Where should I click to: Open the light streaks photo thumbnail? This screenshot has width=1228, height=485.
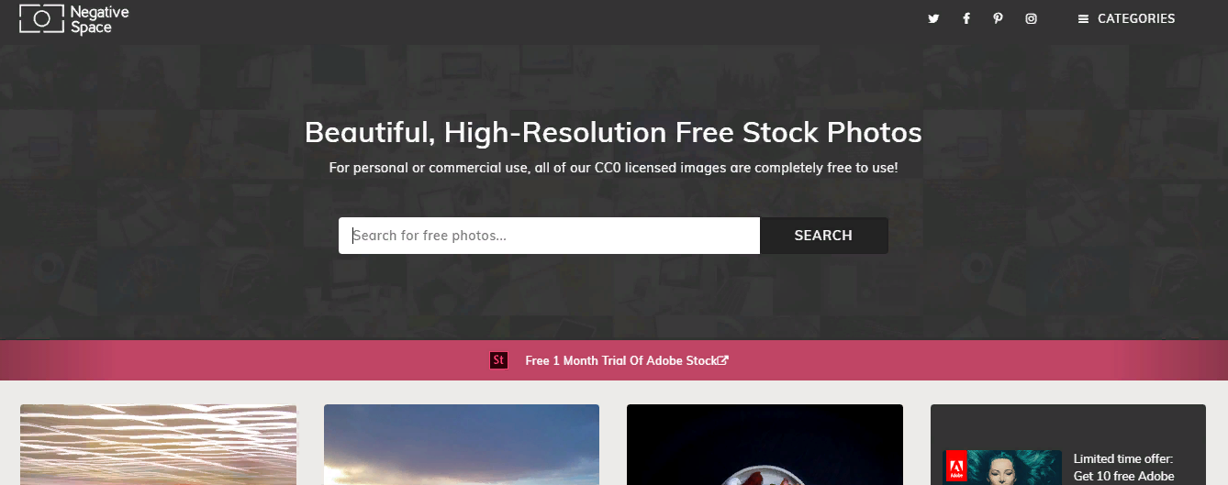tap(158, 445)
